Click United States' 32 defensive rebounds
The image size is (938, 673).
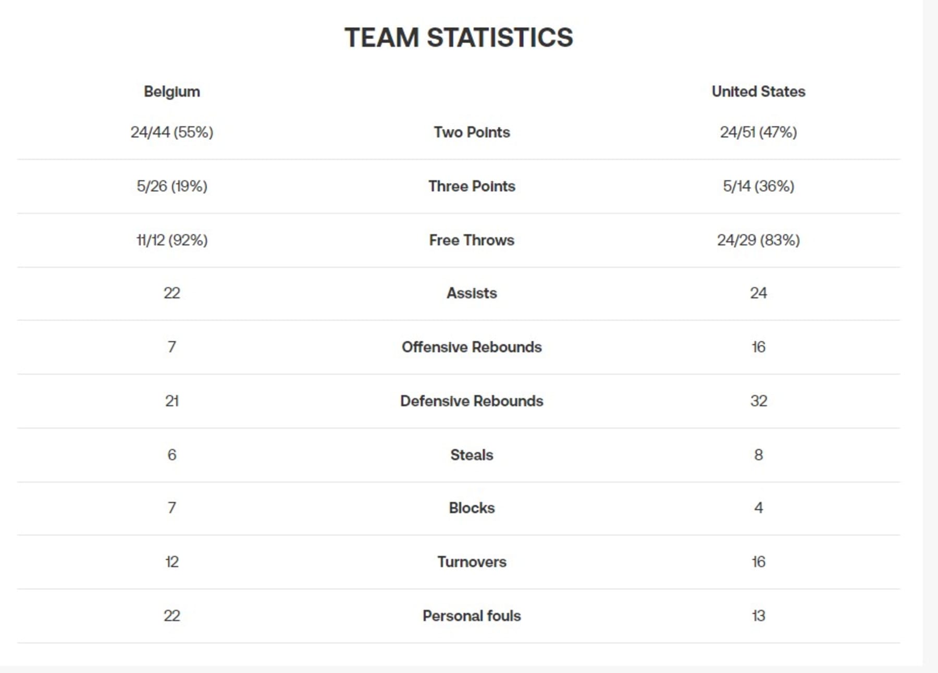click(758, 401)
